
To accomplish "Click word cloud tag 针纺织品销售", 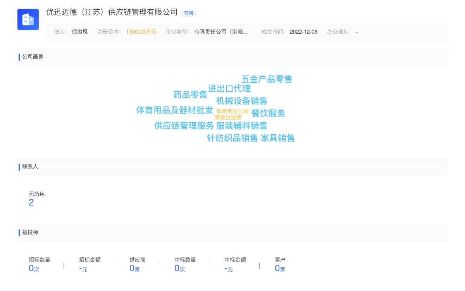I will pos(232,138).
